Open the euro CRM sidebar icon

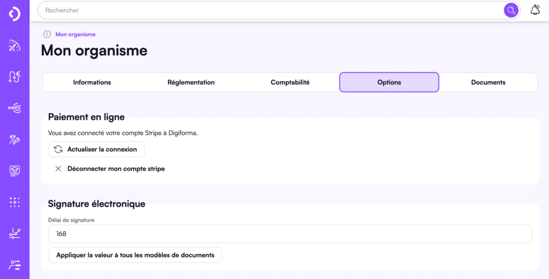click(x=14, y=76)
